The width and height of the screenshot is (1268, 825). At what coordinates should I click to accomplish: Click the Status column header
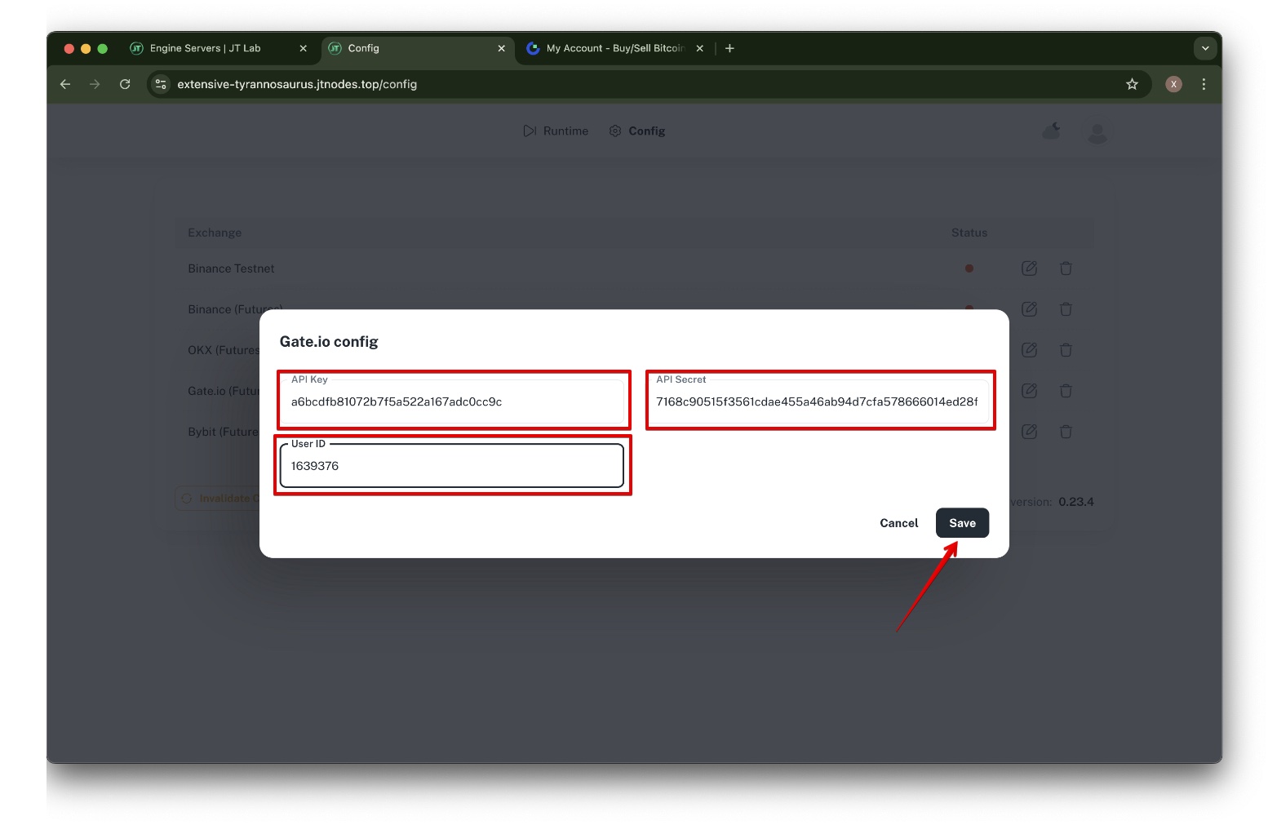(969, 233)
